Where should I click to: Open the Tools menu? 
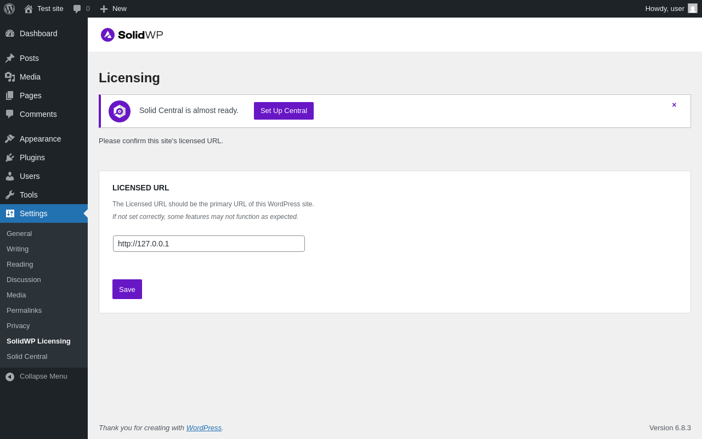click(x=29, y=195)
